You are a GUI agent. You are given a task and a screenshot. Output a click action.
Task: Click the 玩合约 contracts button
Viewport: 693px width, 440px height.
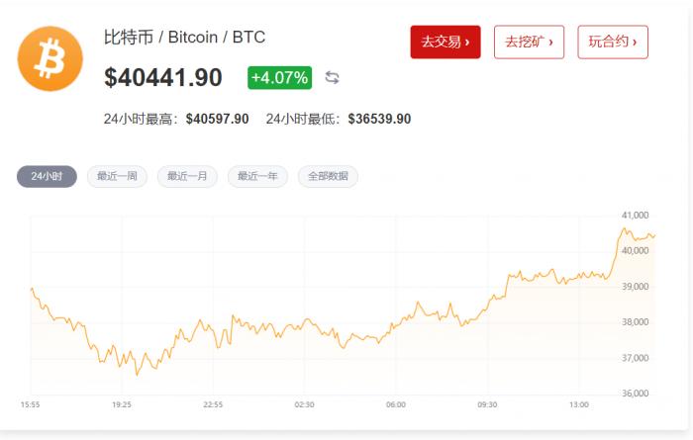click(612, 43)
